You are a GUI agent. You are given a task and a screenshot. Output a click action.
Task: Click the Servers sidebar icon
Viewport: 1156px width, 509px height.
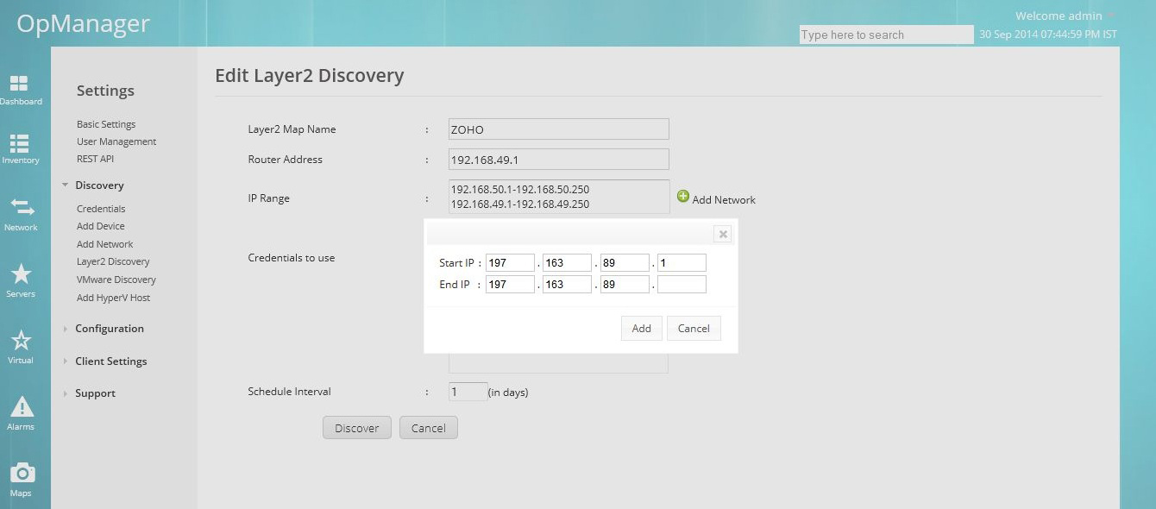22,276
